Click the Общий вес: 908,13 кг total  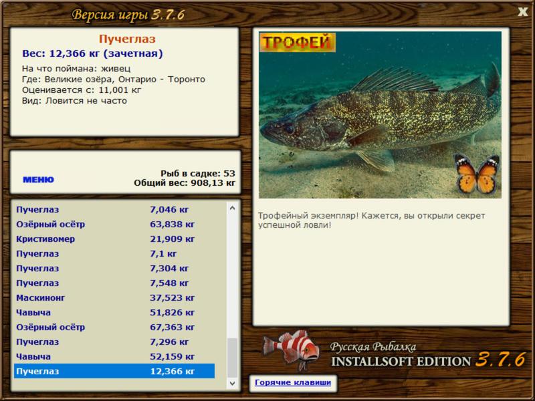pyautogui.click(x=185, y=182)
